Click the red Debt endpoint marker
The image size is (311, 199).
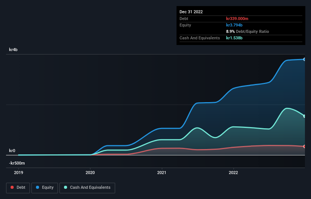click(x=305, y=146)
